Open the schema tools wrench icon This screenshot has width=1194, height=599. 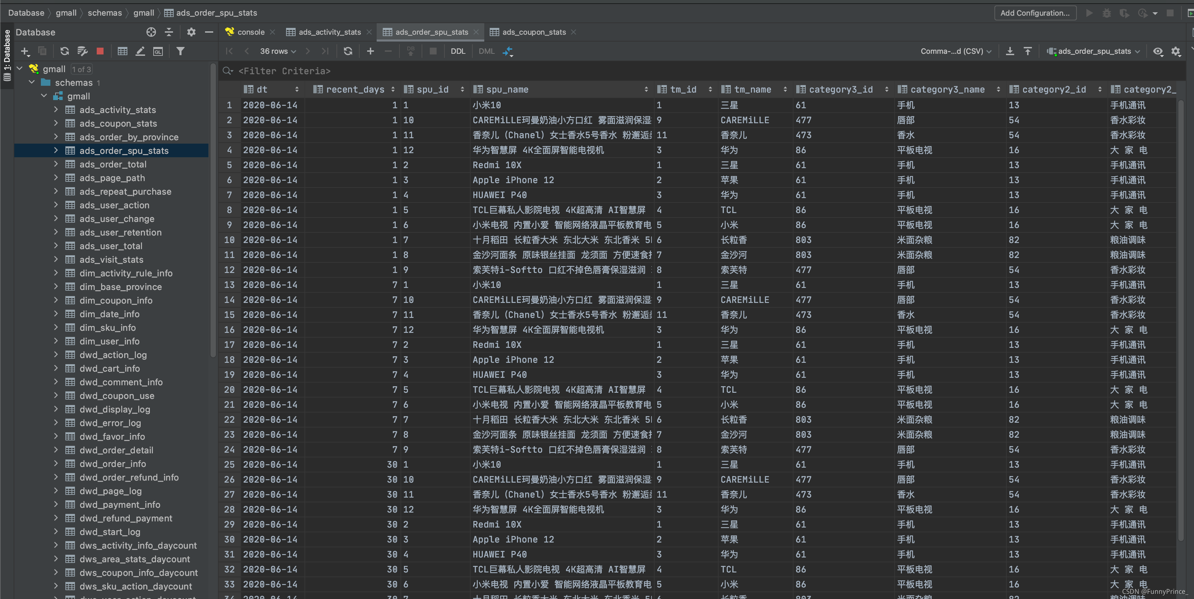click(82, 51)
